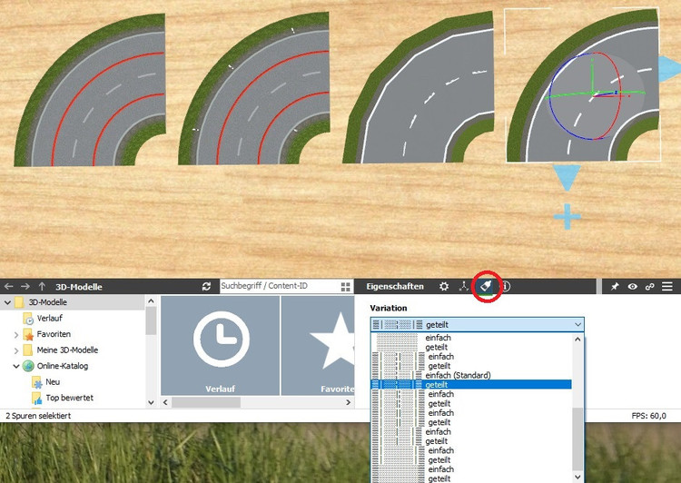Screen dimensions: 681x483
Task: Click the link chain icon
Action: 650,287
